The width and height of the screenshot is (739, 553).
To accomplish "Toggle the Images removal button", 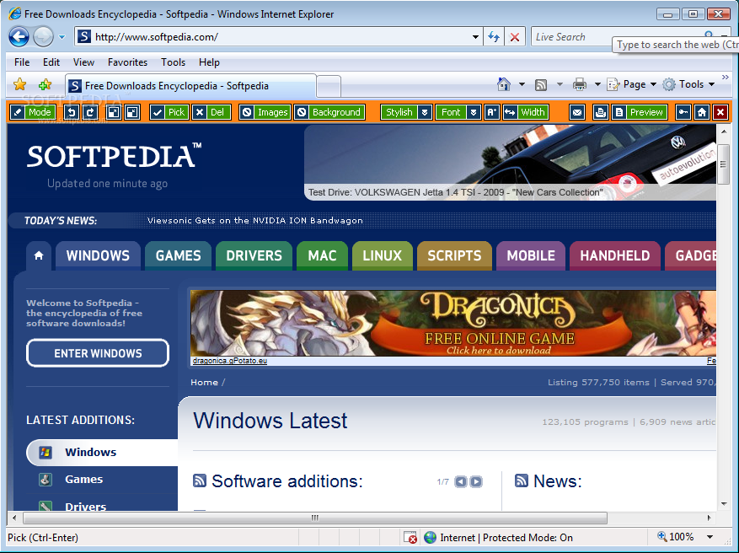I will point(265,112).
